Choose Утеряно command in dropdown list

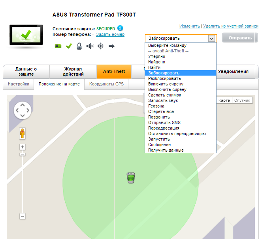[x=181, y=56]
